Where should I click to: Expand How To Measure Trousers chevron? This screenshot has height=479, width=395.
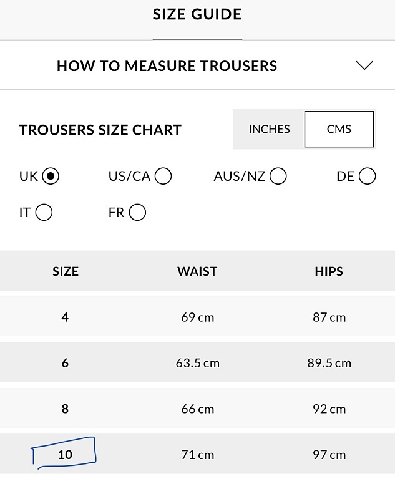click(x=364, y=65)
